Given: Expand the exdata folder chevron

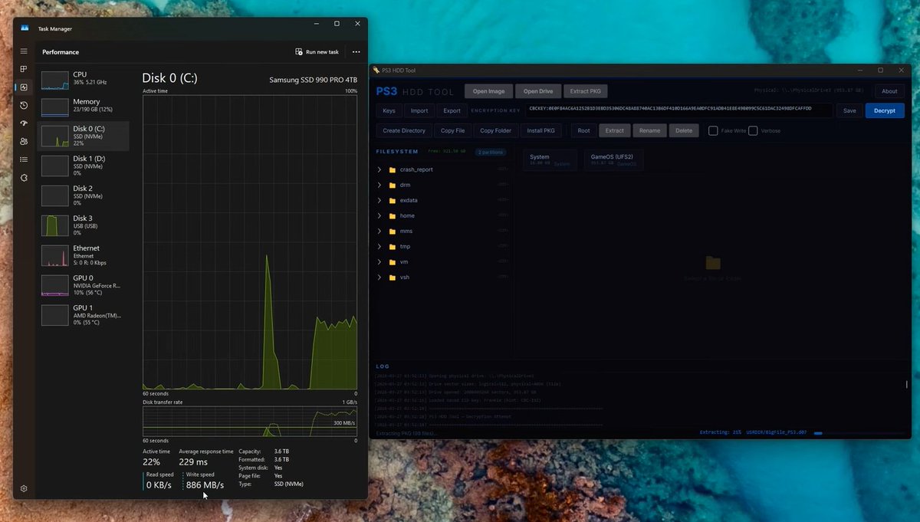Looking at the screenshot, I should point(379,200).
